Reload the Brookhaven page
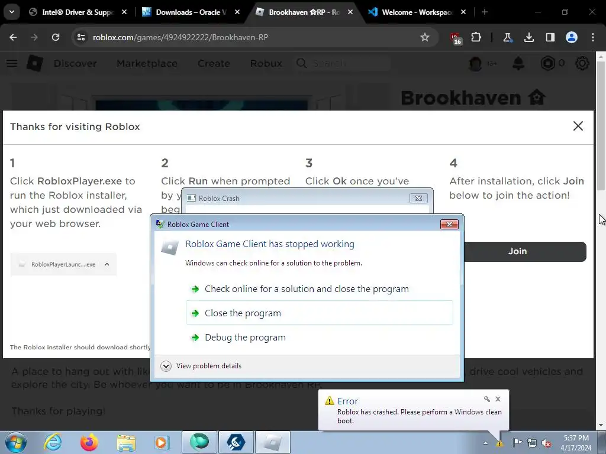606x454 pixels. [x=56, y=37]
